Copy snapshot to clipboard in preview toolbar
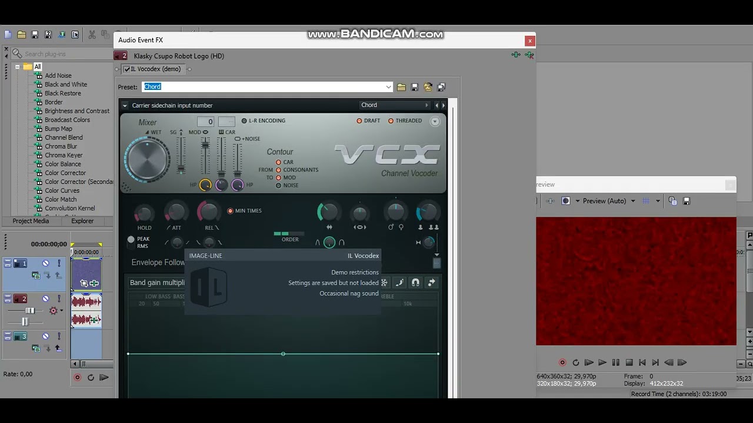This screenshot has height=423, width=753. pyautogui.click(x=672, y=201)
